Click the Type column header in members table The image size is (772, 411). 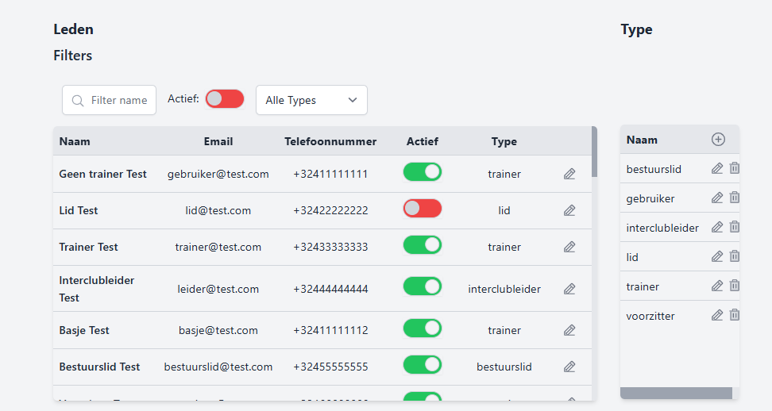click(x=504, y=141)
